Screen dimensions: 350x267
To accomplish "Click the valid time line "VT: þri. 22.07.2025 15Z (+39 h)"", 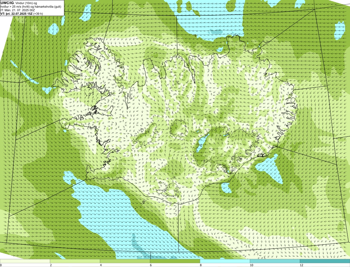I will [22, 14].
